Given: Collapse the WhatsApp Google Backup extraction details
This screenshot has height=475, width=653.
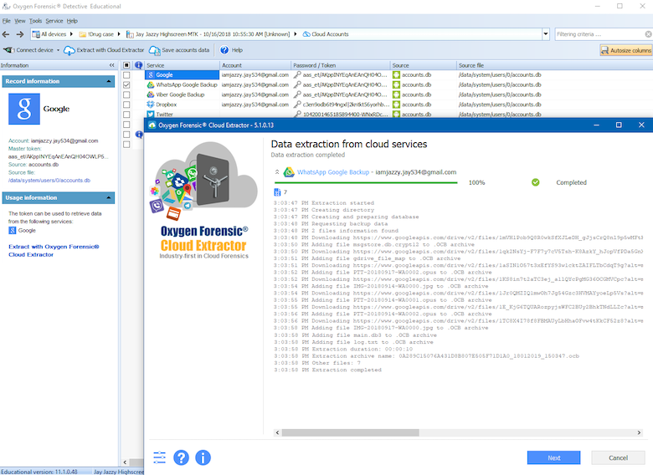Looking at the screenshot, I should coord(277,171).
